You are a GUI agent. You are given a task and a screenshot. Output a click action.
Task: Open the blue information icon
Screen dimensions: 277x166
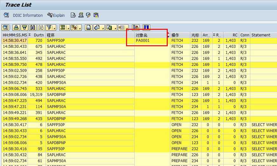pos(146,28)
